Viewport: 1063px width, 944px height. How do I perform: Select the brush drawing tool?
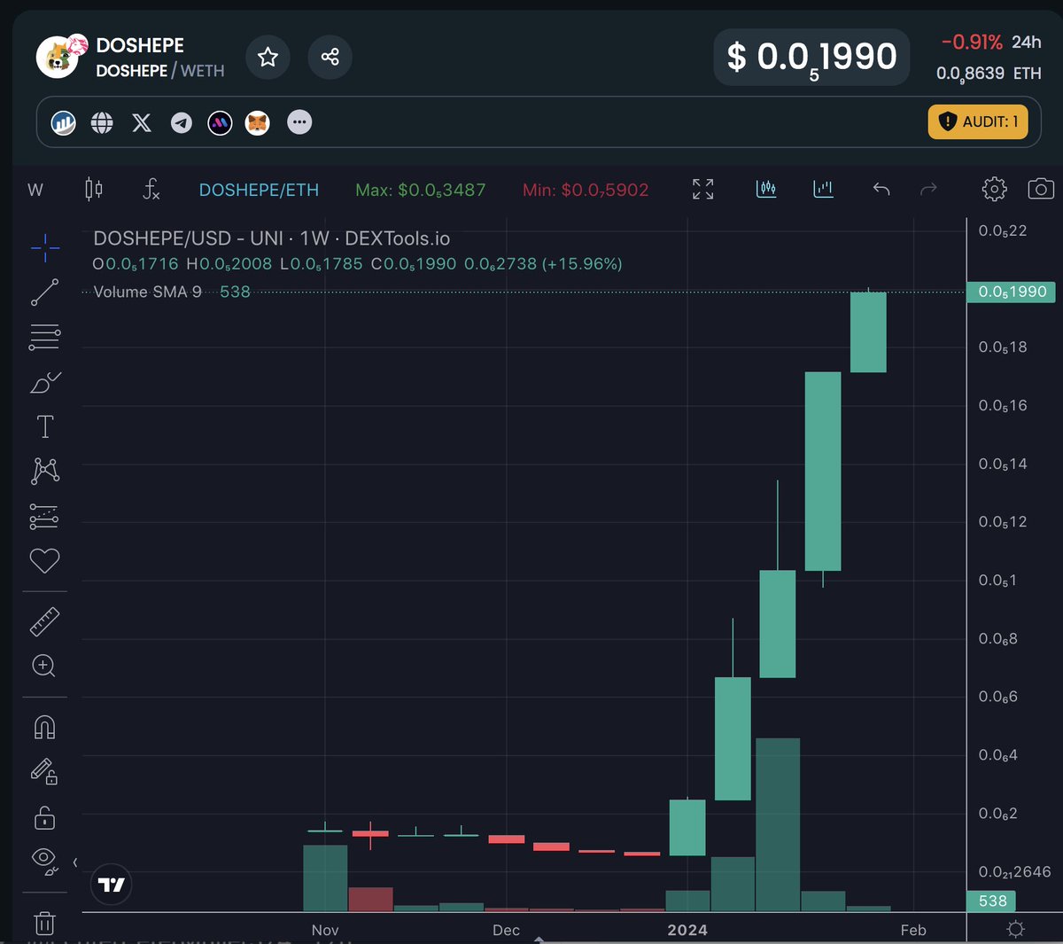45,382
